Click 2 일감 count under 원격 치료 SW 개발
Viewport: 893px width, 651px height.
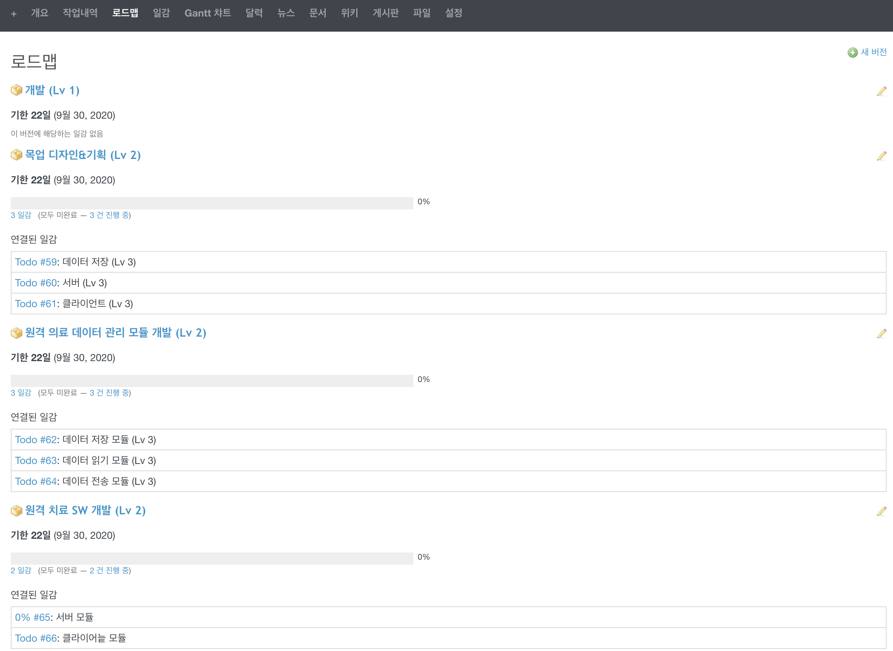21,570
